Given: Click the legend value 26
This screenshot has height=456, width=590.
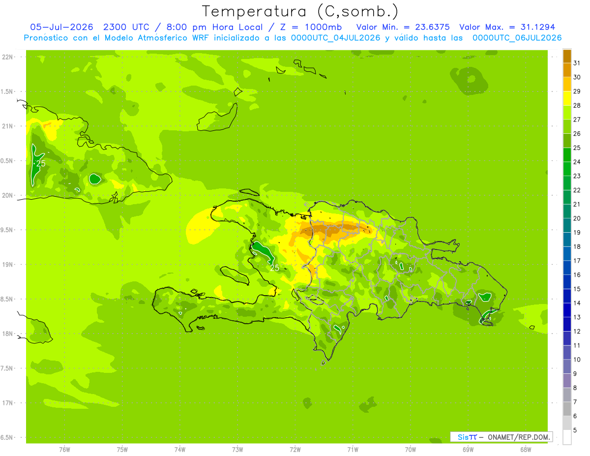Looking at the screenshot, I should 577,134.
